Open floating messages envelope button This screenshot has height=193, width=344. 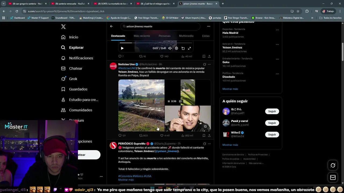(x=333, y=177)
